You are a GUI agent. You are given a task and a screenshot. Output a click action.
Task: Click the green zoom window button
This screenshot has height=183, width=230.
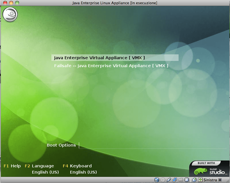pyautogui.click(x=17, y=3)
